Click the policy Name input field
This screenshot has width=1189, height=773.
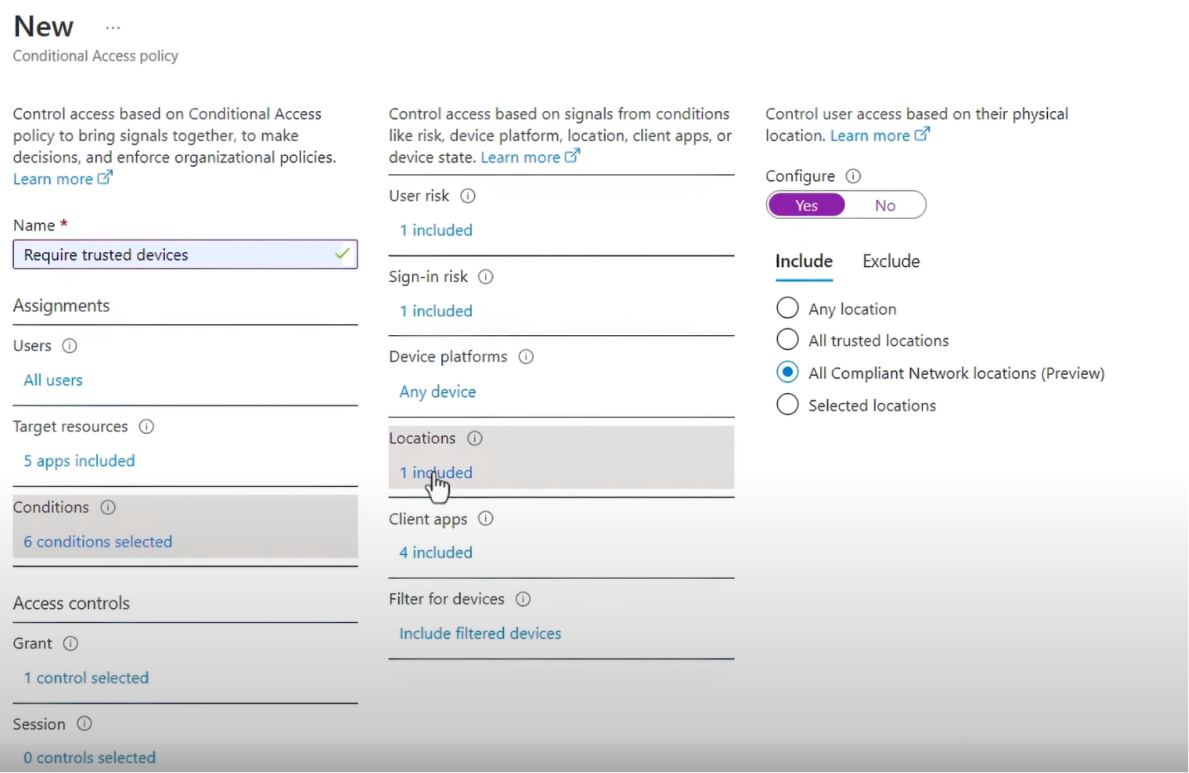pos(174,255)
